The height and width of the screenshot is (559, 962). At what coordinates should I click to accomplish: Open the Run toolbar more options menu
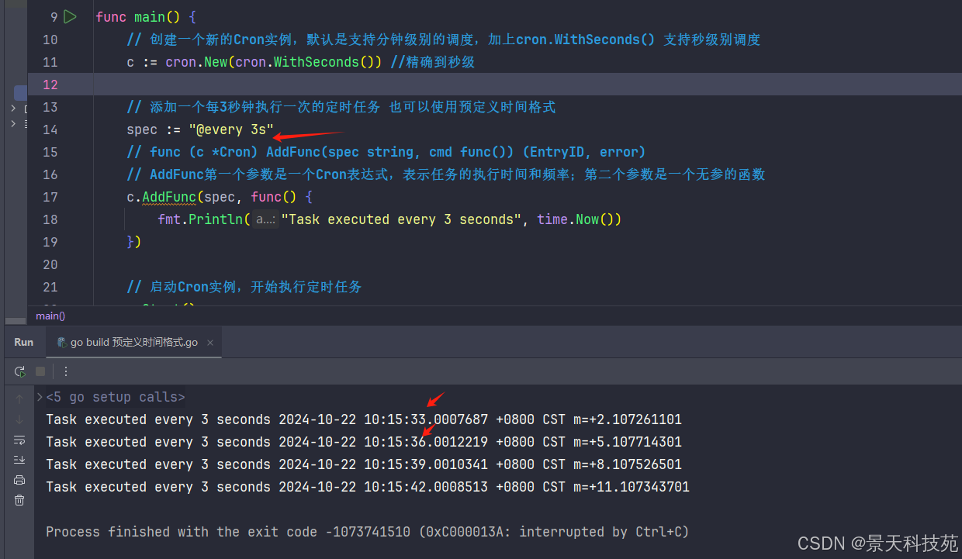66,371
